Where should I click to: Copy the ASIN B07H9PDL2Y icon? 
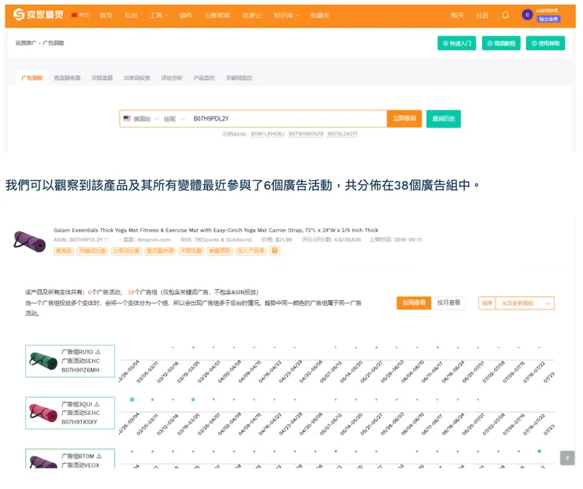106,240
